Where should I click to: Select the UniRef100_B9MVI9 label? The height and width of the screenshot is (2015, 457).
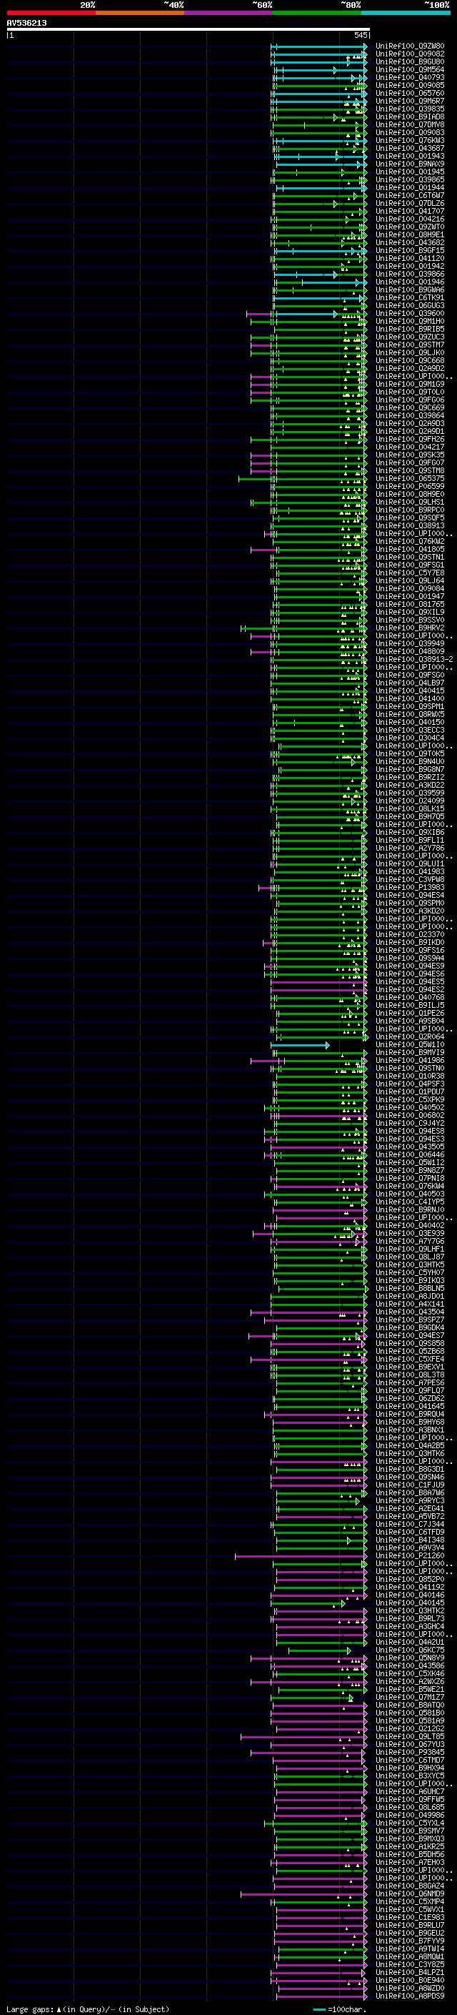click(x=409, y=1053)
